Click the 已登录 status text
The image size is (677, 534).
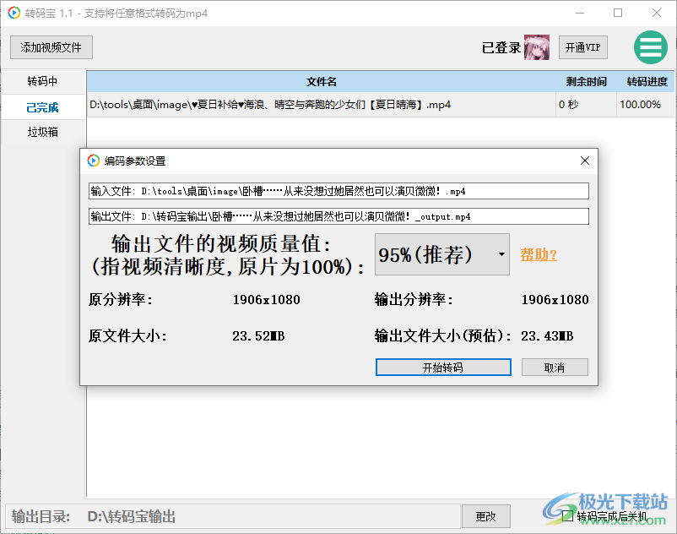pos(501,47)
